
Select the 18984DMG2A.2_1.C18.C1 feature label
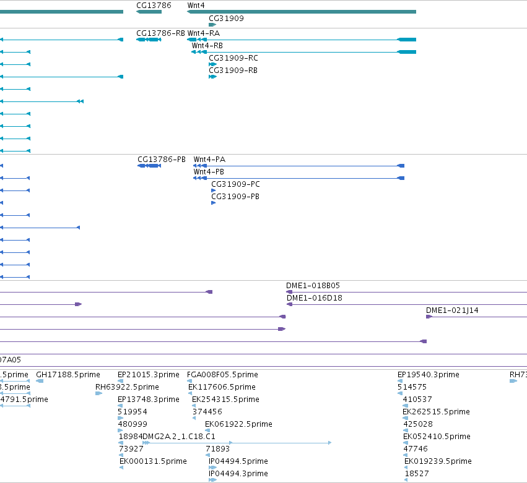tap(167, 437)
